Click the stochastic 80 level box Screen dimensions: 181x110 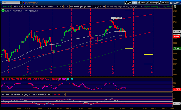pos(68,79)
